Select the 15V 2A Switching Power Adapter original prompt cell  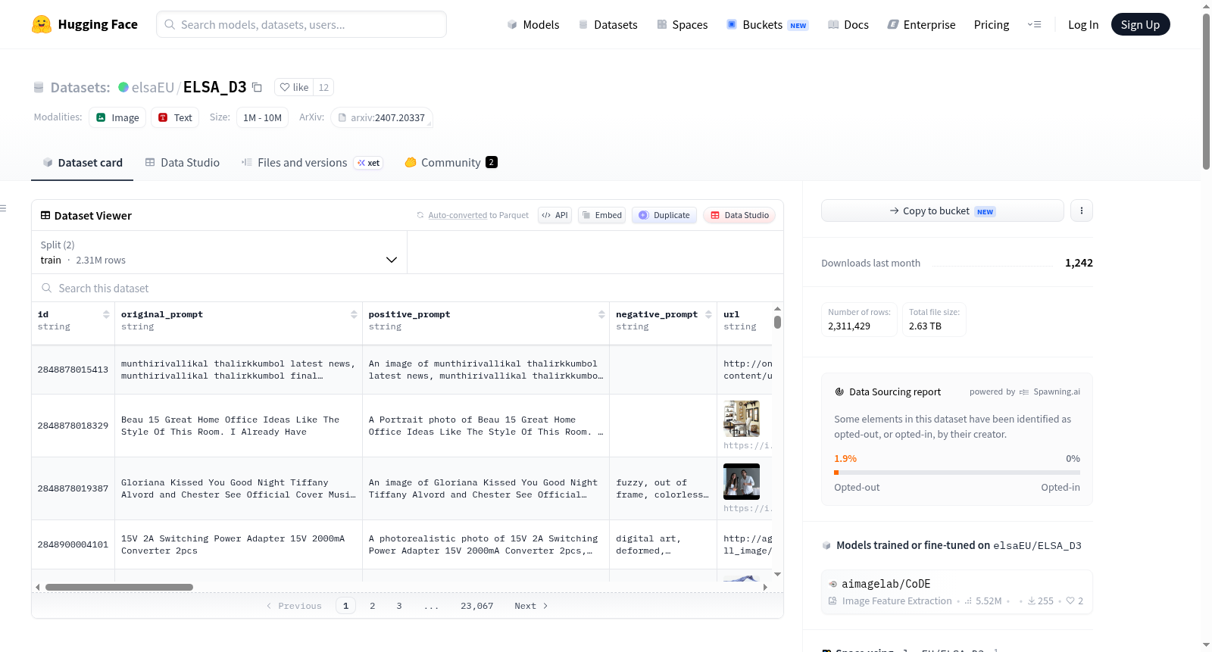[x=239, y=544]
